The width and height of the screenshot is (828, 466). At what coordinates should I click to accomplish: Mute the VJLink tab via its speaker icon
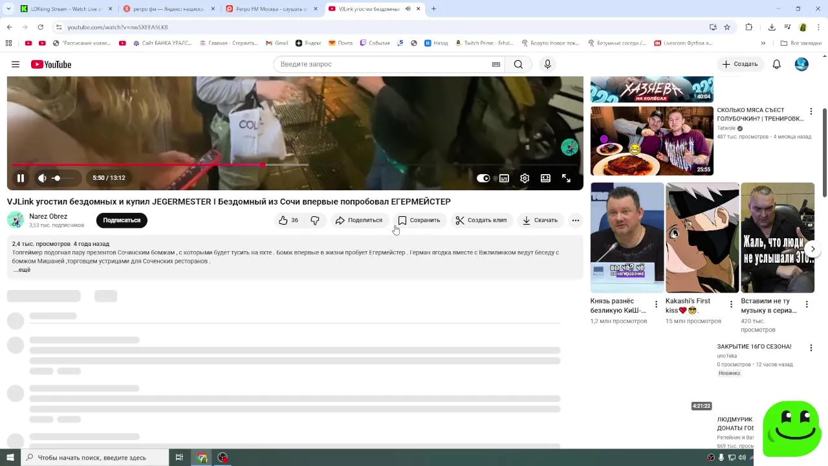click(x=408, y=9)
